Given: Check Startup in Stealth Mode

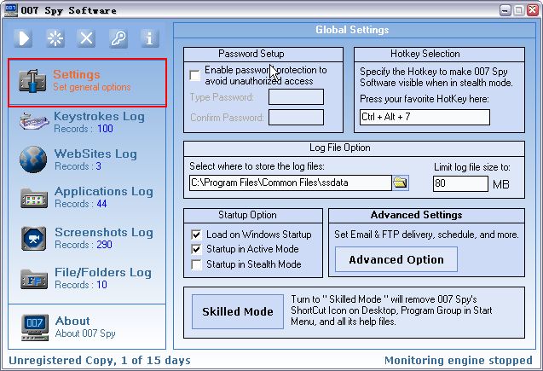Looking at the screenshot, I should (x=197, y=264).
